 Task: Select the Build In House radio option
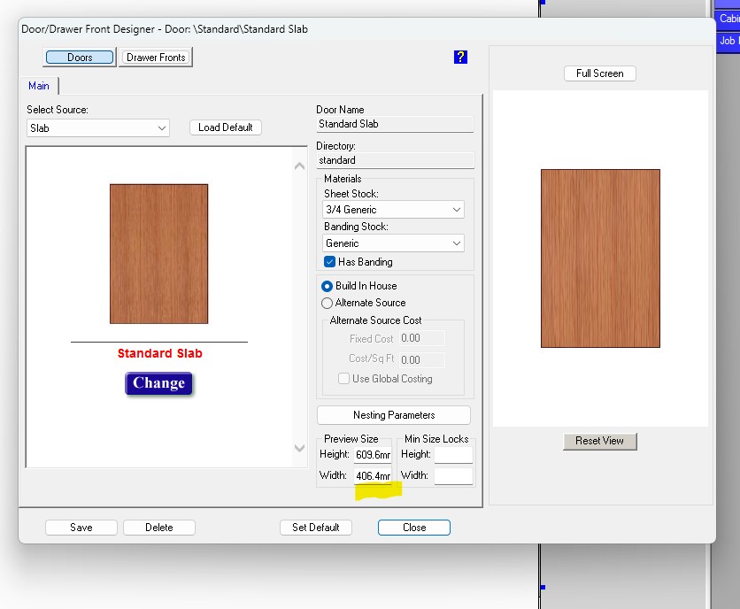[328, 286]
